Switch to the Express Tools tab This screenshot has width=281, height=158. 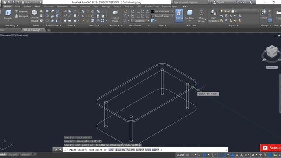[152, 7]
